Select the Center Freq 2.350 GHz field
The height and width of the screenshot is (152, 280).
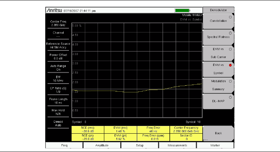tap(58, 24)
